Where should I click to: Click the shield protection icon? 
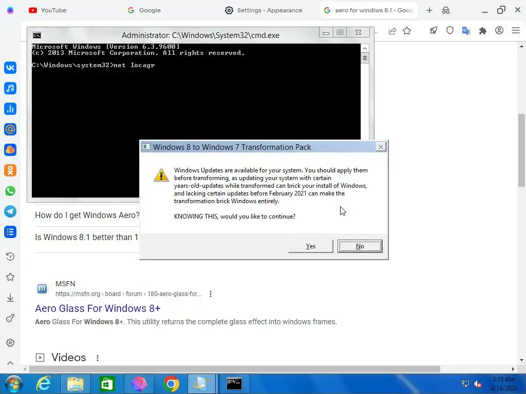pyautogui.click(x=450, y=31)
